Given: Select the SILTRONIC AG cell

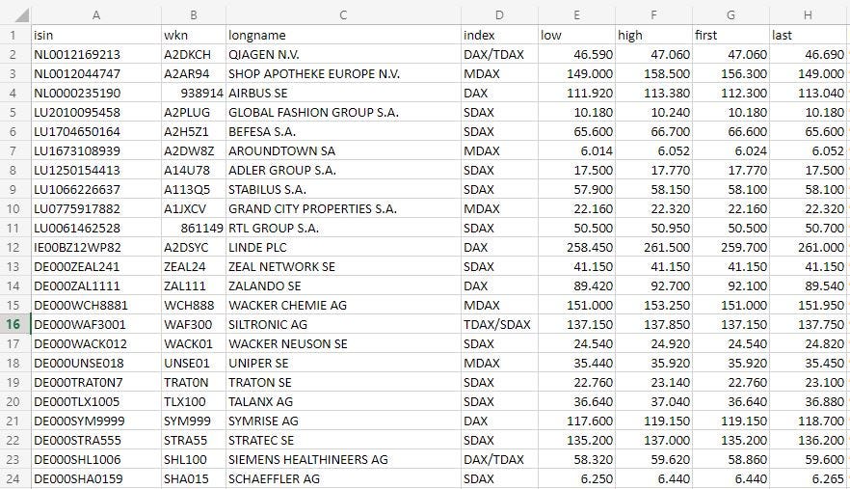Looking at the screenshot, I should point(343,324).
